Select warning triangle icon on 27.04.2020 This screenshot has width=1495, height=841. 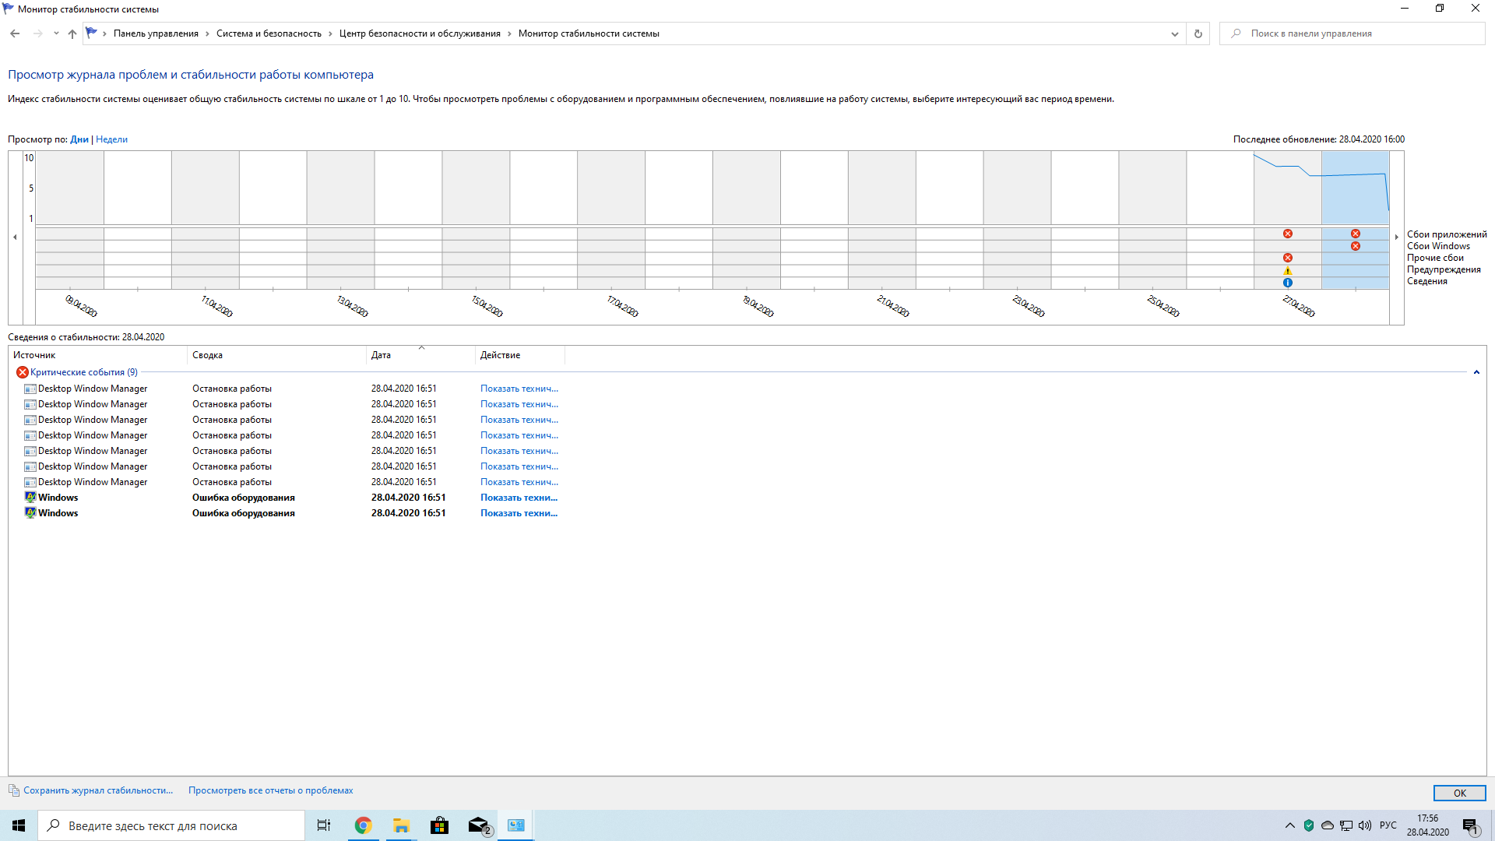1288,270
